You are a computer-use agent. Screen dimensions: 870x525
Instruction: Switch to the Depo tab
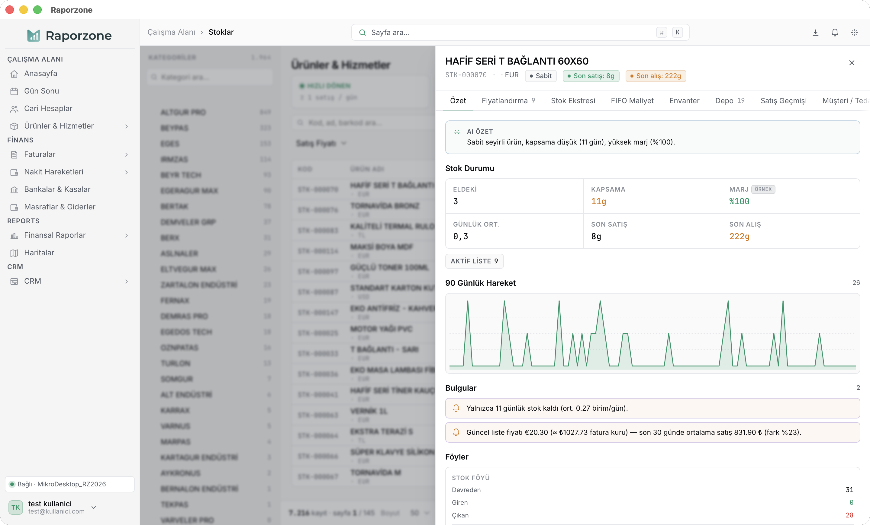730,101
